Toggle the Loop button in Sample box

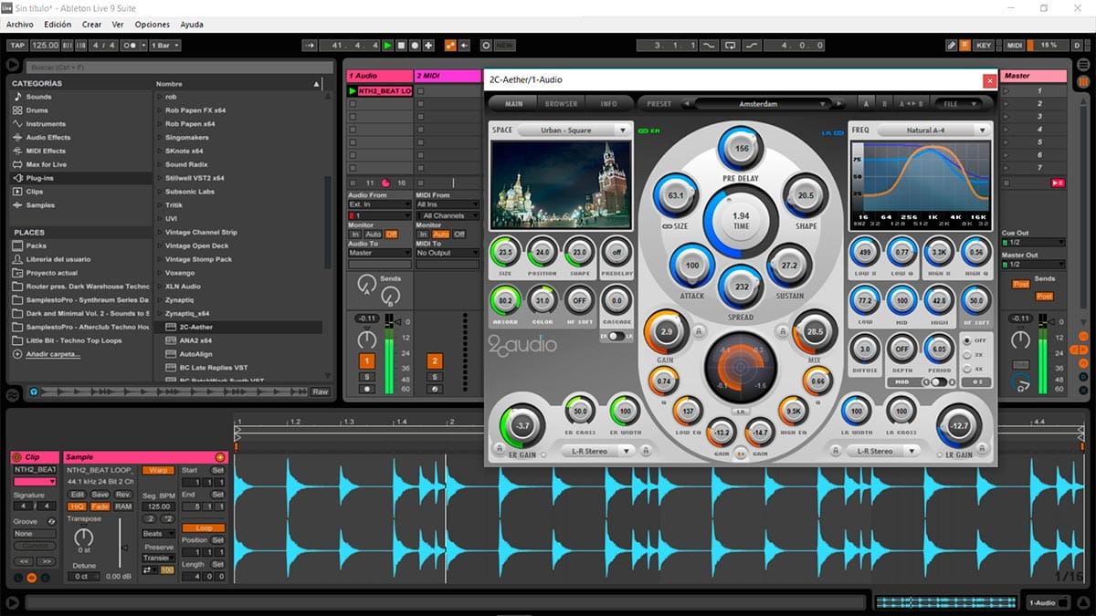tap(203, 528)
